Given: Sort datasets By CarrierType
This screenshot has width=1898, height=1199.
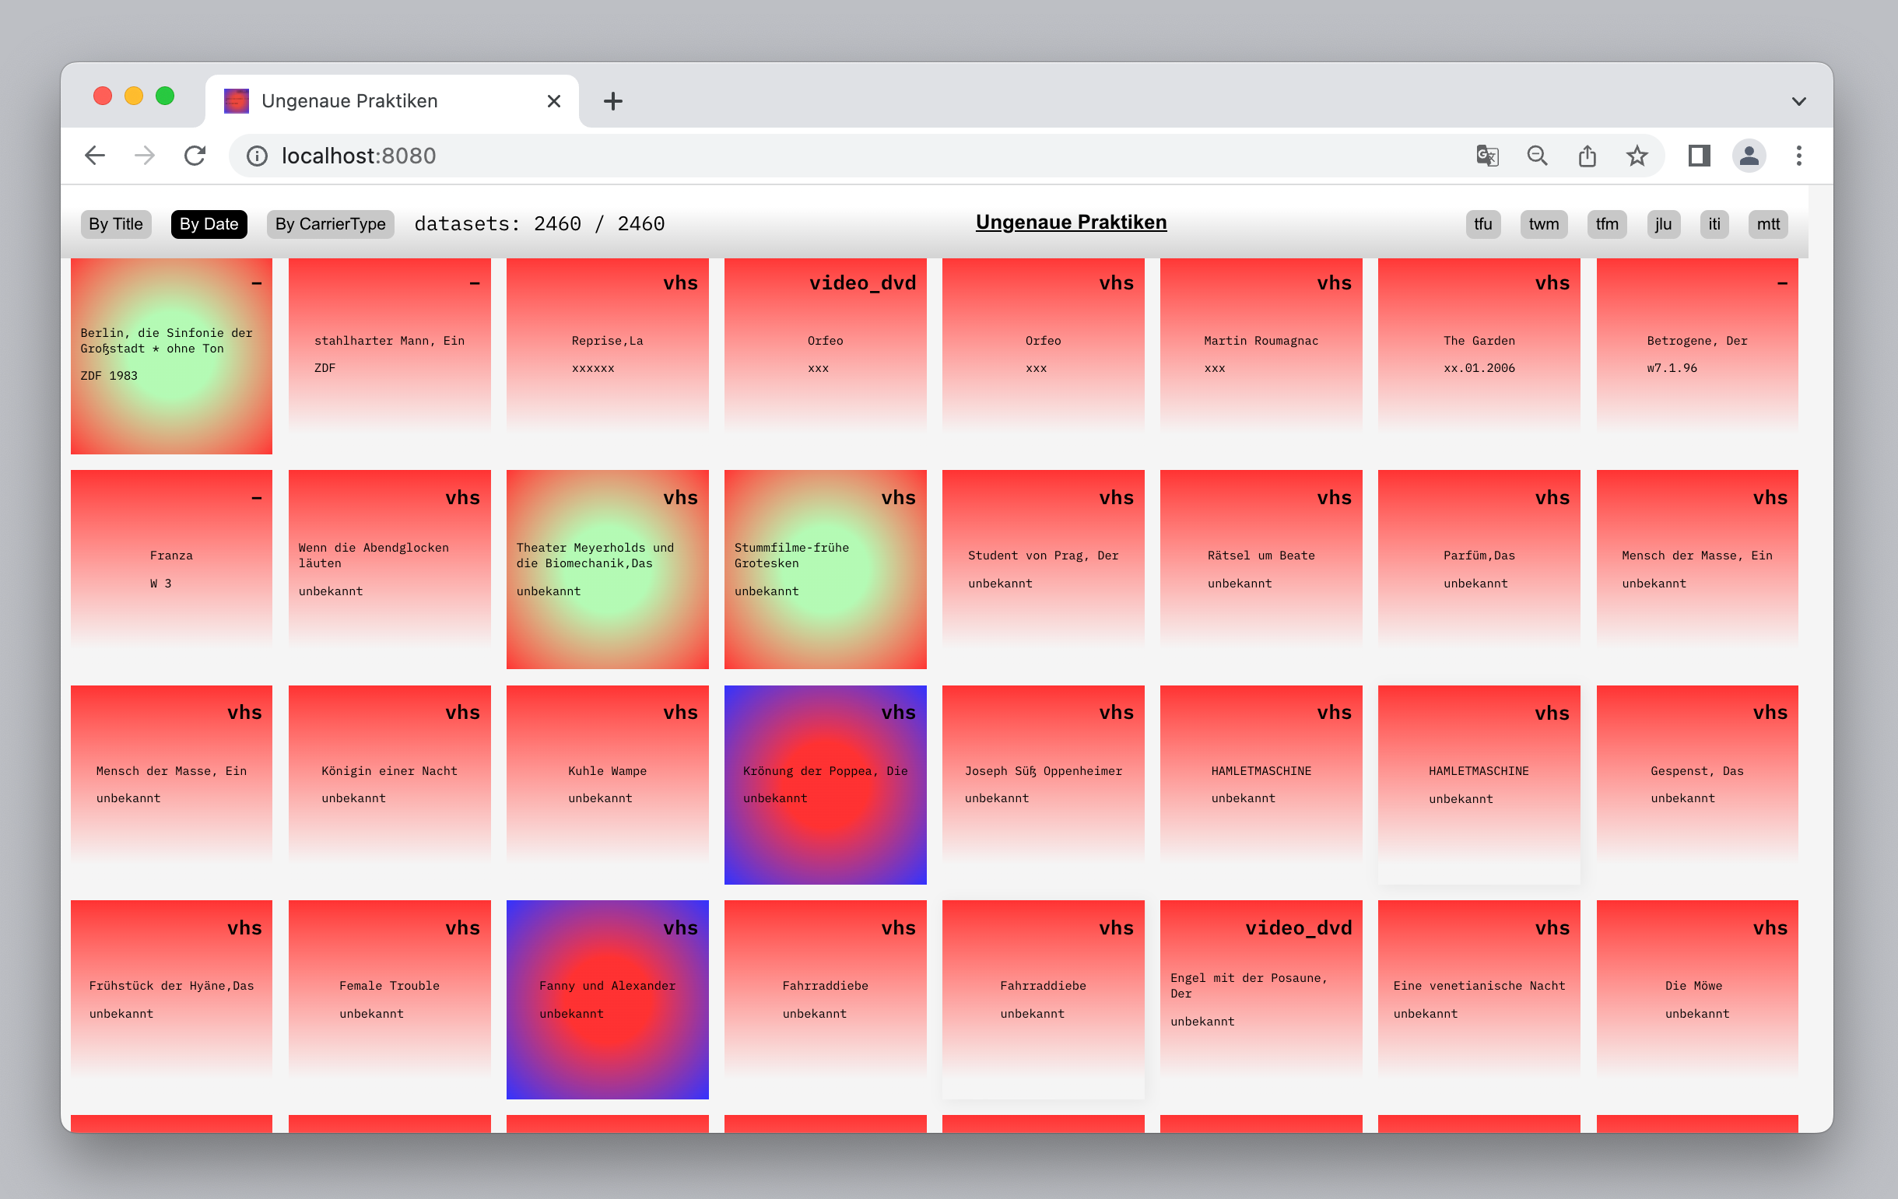Looking at the screenshot, I should [330, 224].
